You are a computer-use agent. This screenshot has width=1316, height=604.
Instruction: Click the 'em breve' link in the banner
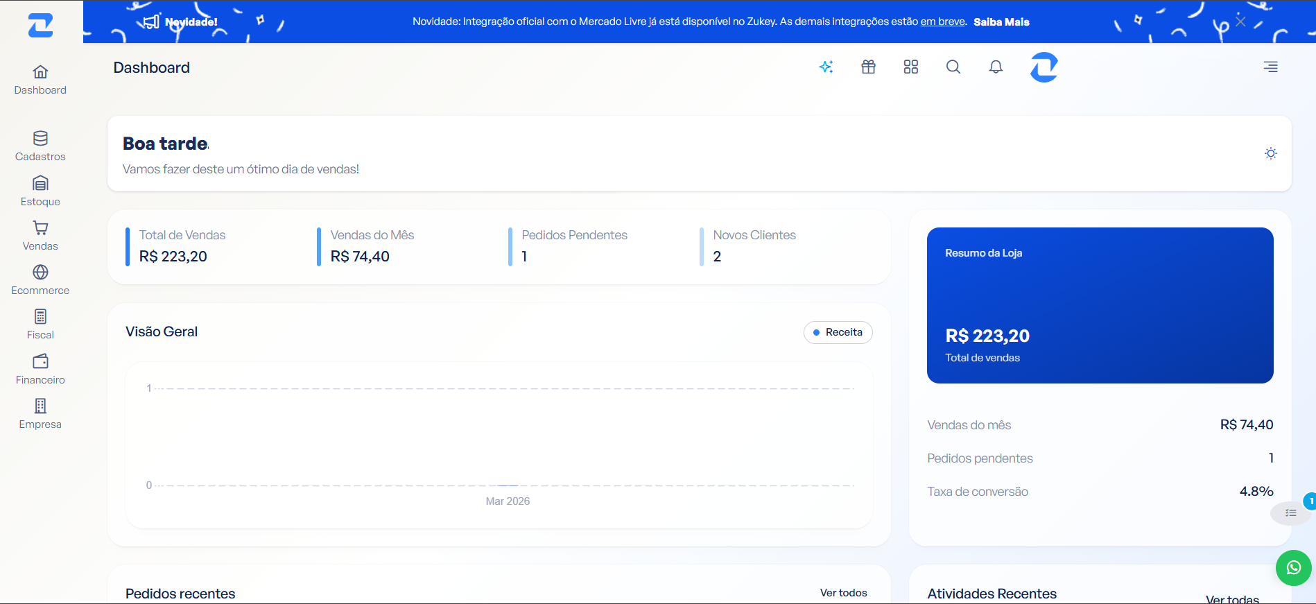pos(943,22)
